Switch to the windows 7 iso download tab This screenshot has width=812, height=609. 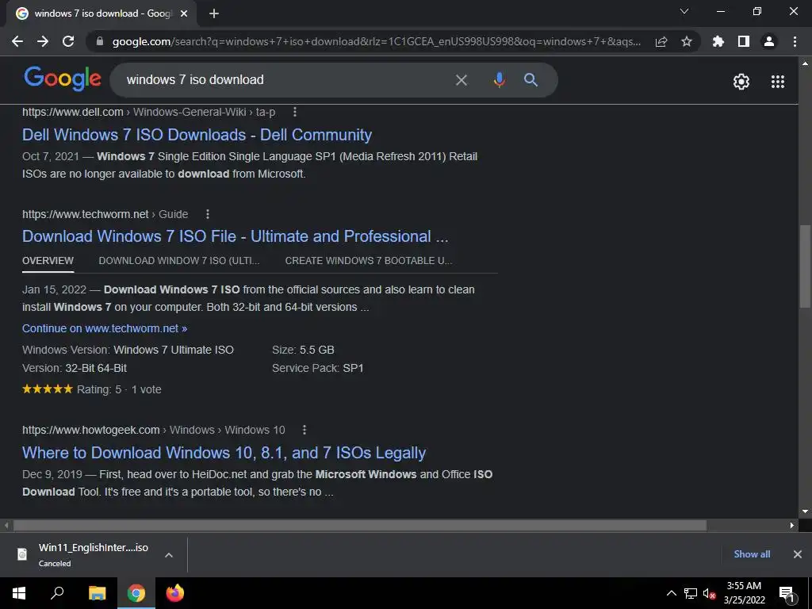(x=101, y=13)
